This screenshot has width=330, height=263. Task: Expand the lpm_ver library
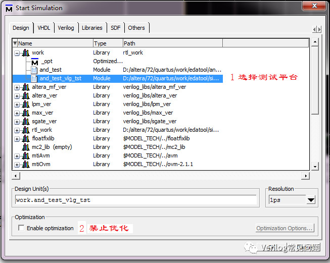click(17, 105)
